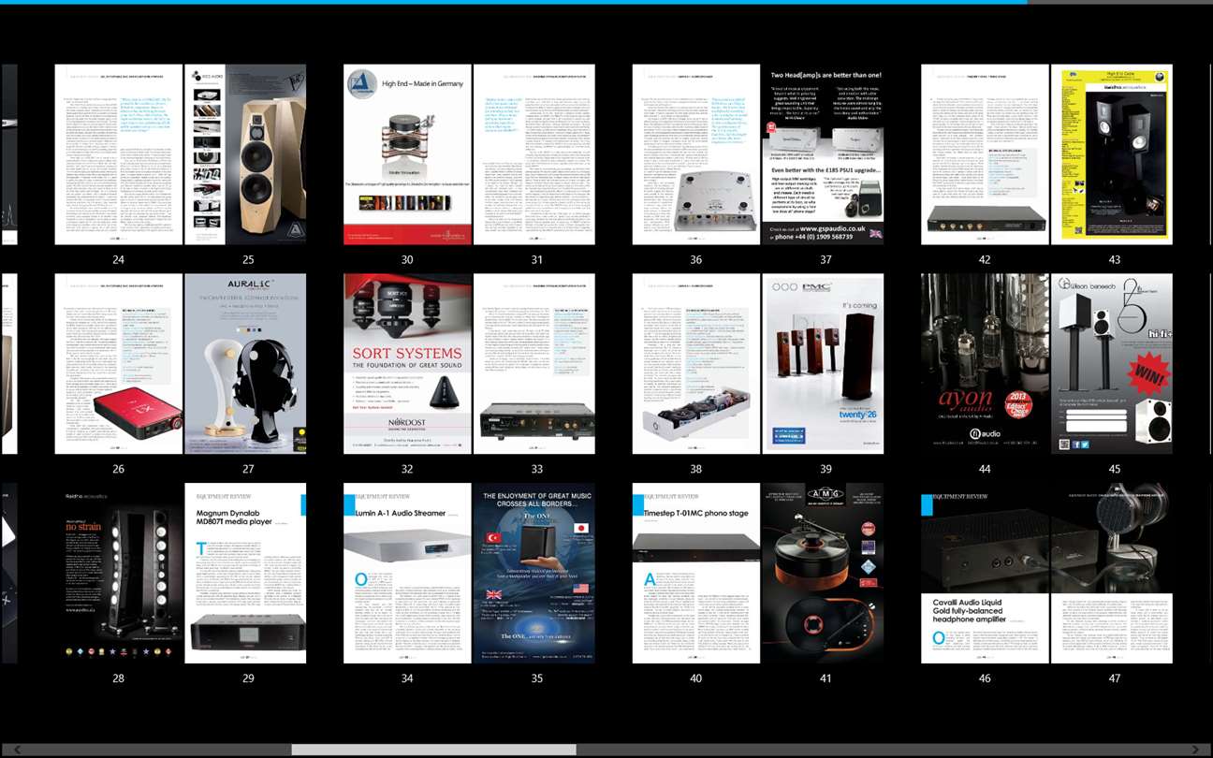Viewport: 1213px width, 758px height.
Task: Open page 47 thumbnail
Action: pyautogui.click(x=1112, y=574)
